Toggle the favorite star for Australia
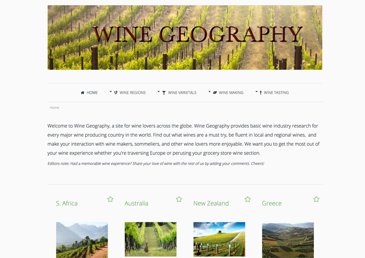The width and height of the screenshot is (365, 258). (x=179, y=199)
